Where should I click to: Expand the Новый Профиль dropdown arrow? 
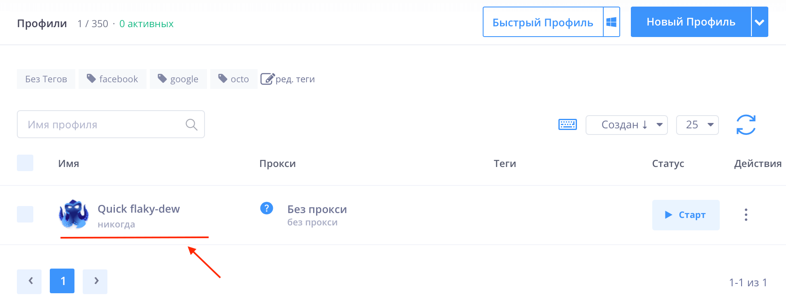(x=760, y=22)
